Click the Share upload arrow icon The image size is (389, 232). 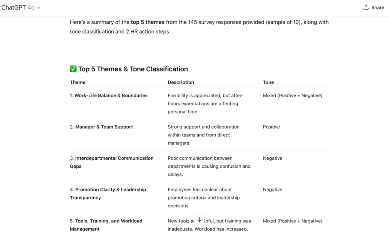pos(366,8)
